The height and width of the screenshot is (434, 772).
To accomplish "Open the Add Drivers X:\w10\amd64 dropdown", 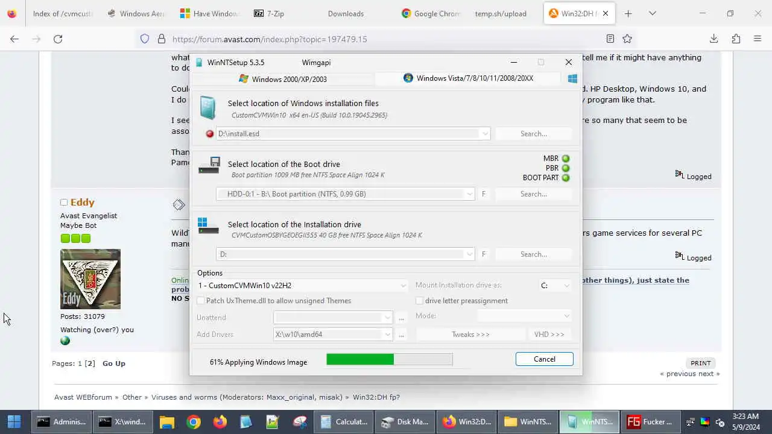I will click(x=388, y=335).
